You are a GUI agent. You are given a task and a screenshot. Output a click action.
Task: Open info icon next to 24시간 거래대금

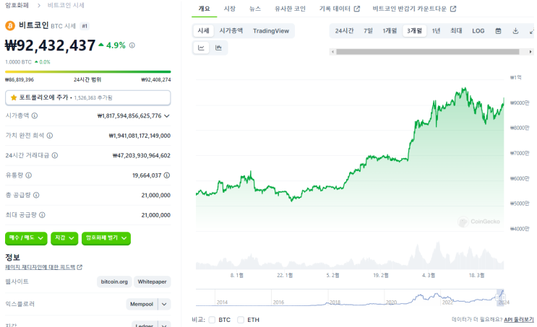click(55, 155)
